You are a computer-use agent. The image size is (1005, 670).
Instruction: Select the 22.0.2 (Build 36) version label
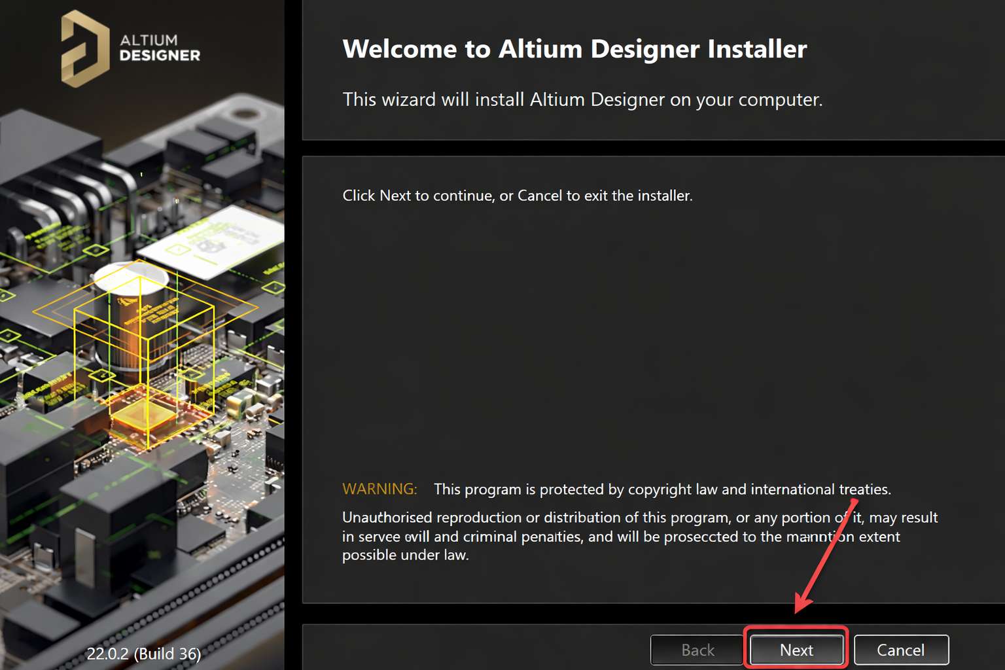click(x=143, y=653)
